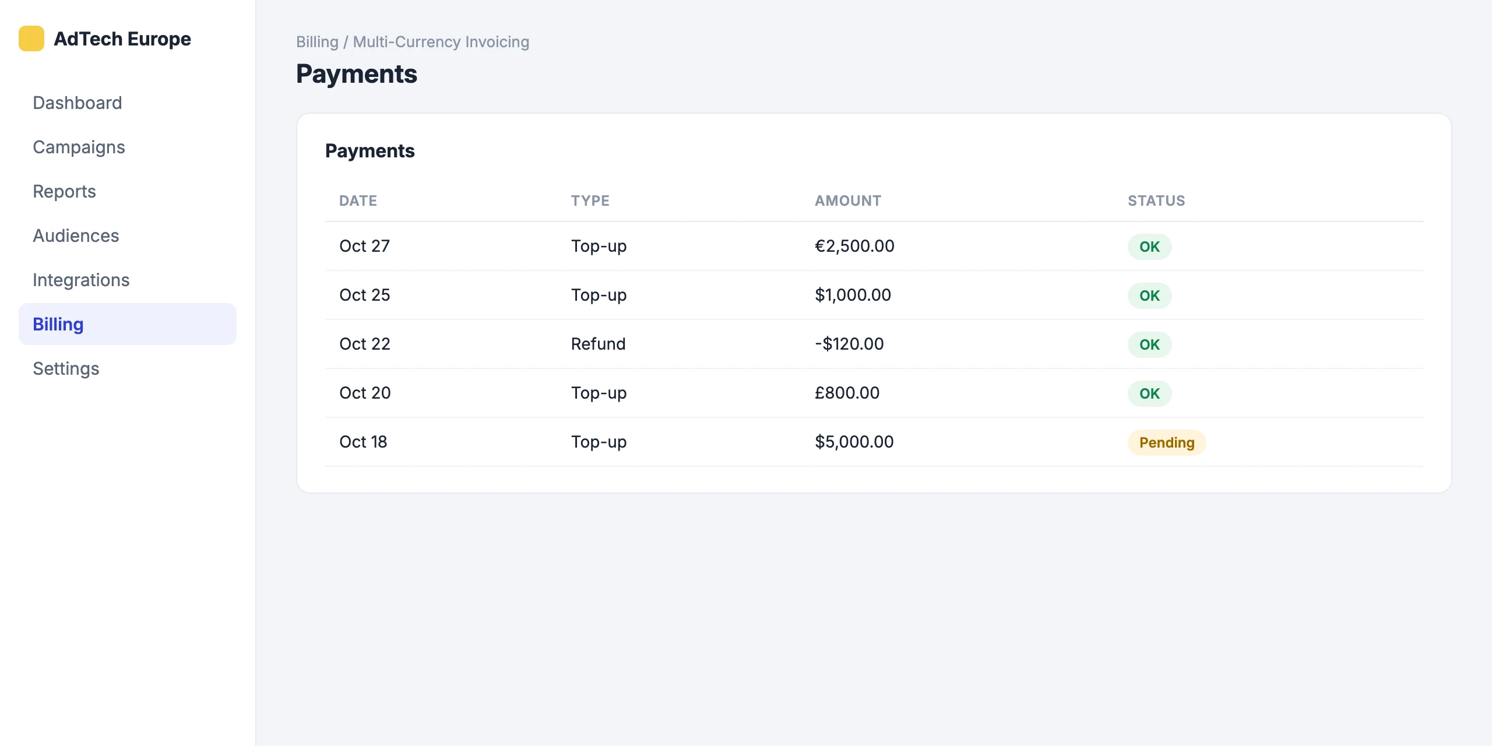Click the Refund type cell
Screen dimensions: 1492x746
(598, 344)
